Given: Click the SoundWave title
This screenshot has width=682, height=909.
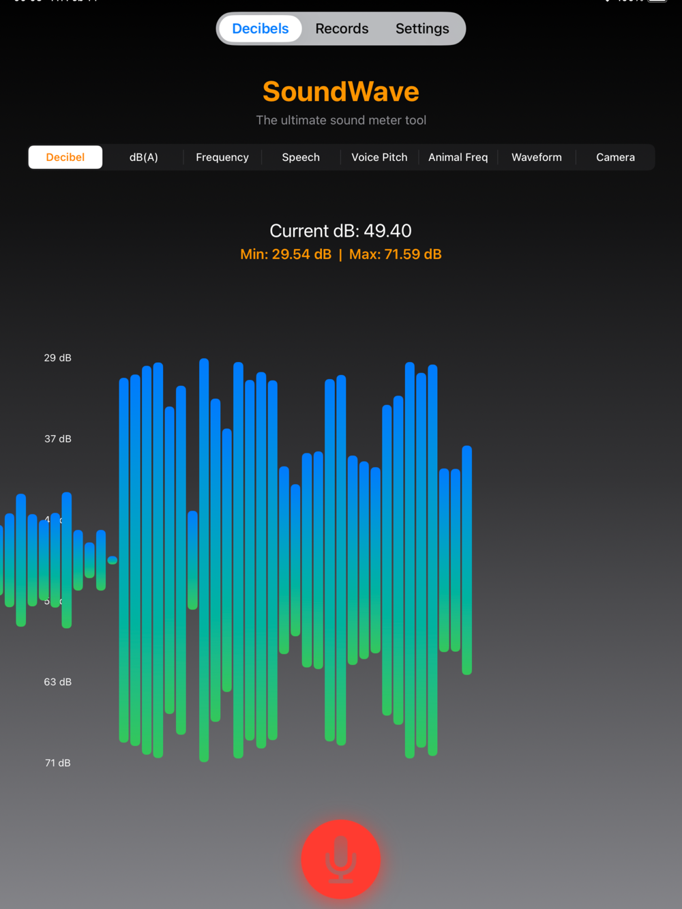Looking at the screenshot, I should (341, 91).
